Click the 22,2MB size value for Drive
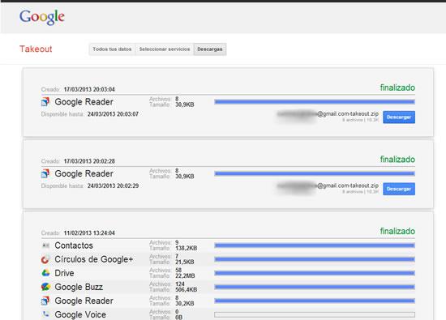 coord(185,275)
